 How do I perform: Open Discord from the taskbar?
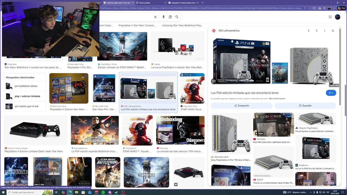tap(110, 192)
